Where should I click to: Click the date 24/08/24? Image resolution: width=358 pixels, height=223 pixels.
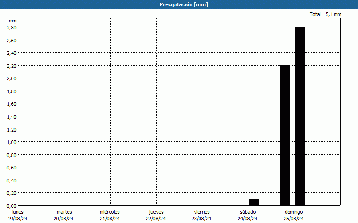(247, 219)
